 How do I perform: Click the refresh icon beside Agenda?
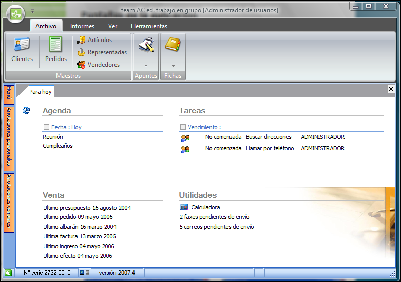26,110
